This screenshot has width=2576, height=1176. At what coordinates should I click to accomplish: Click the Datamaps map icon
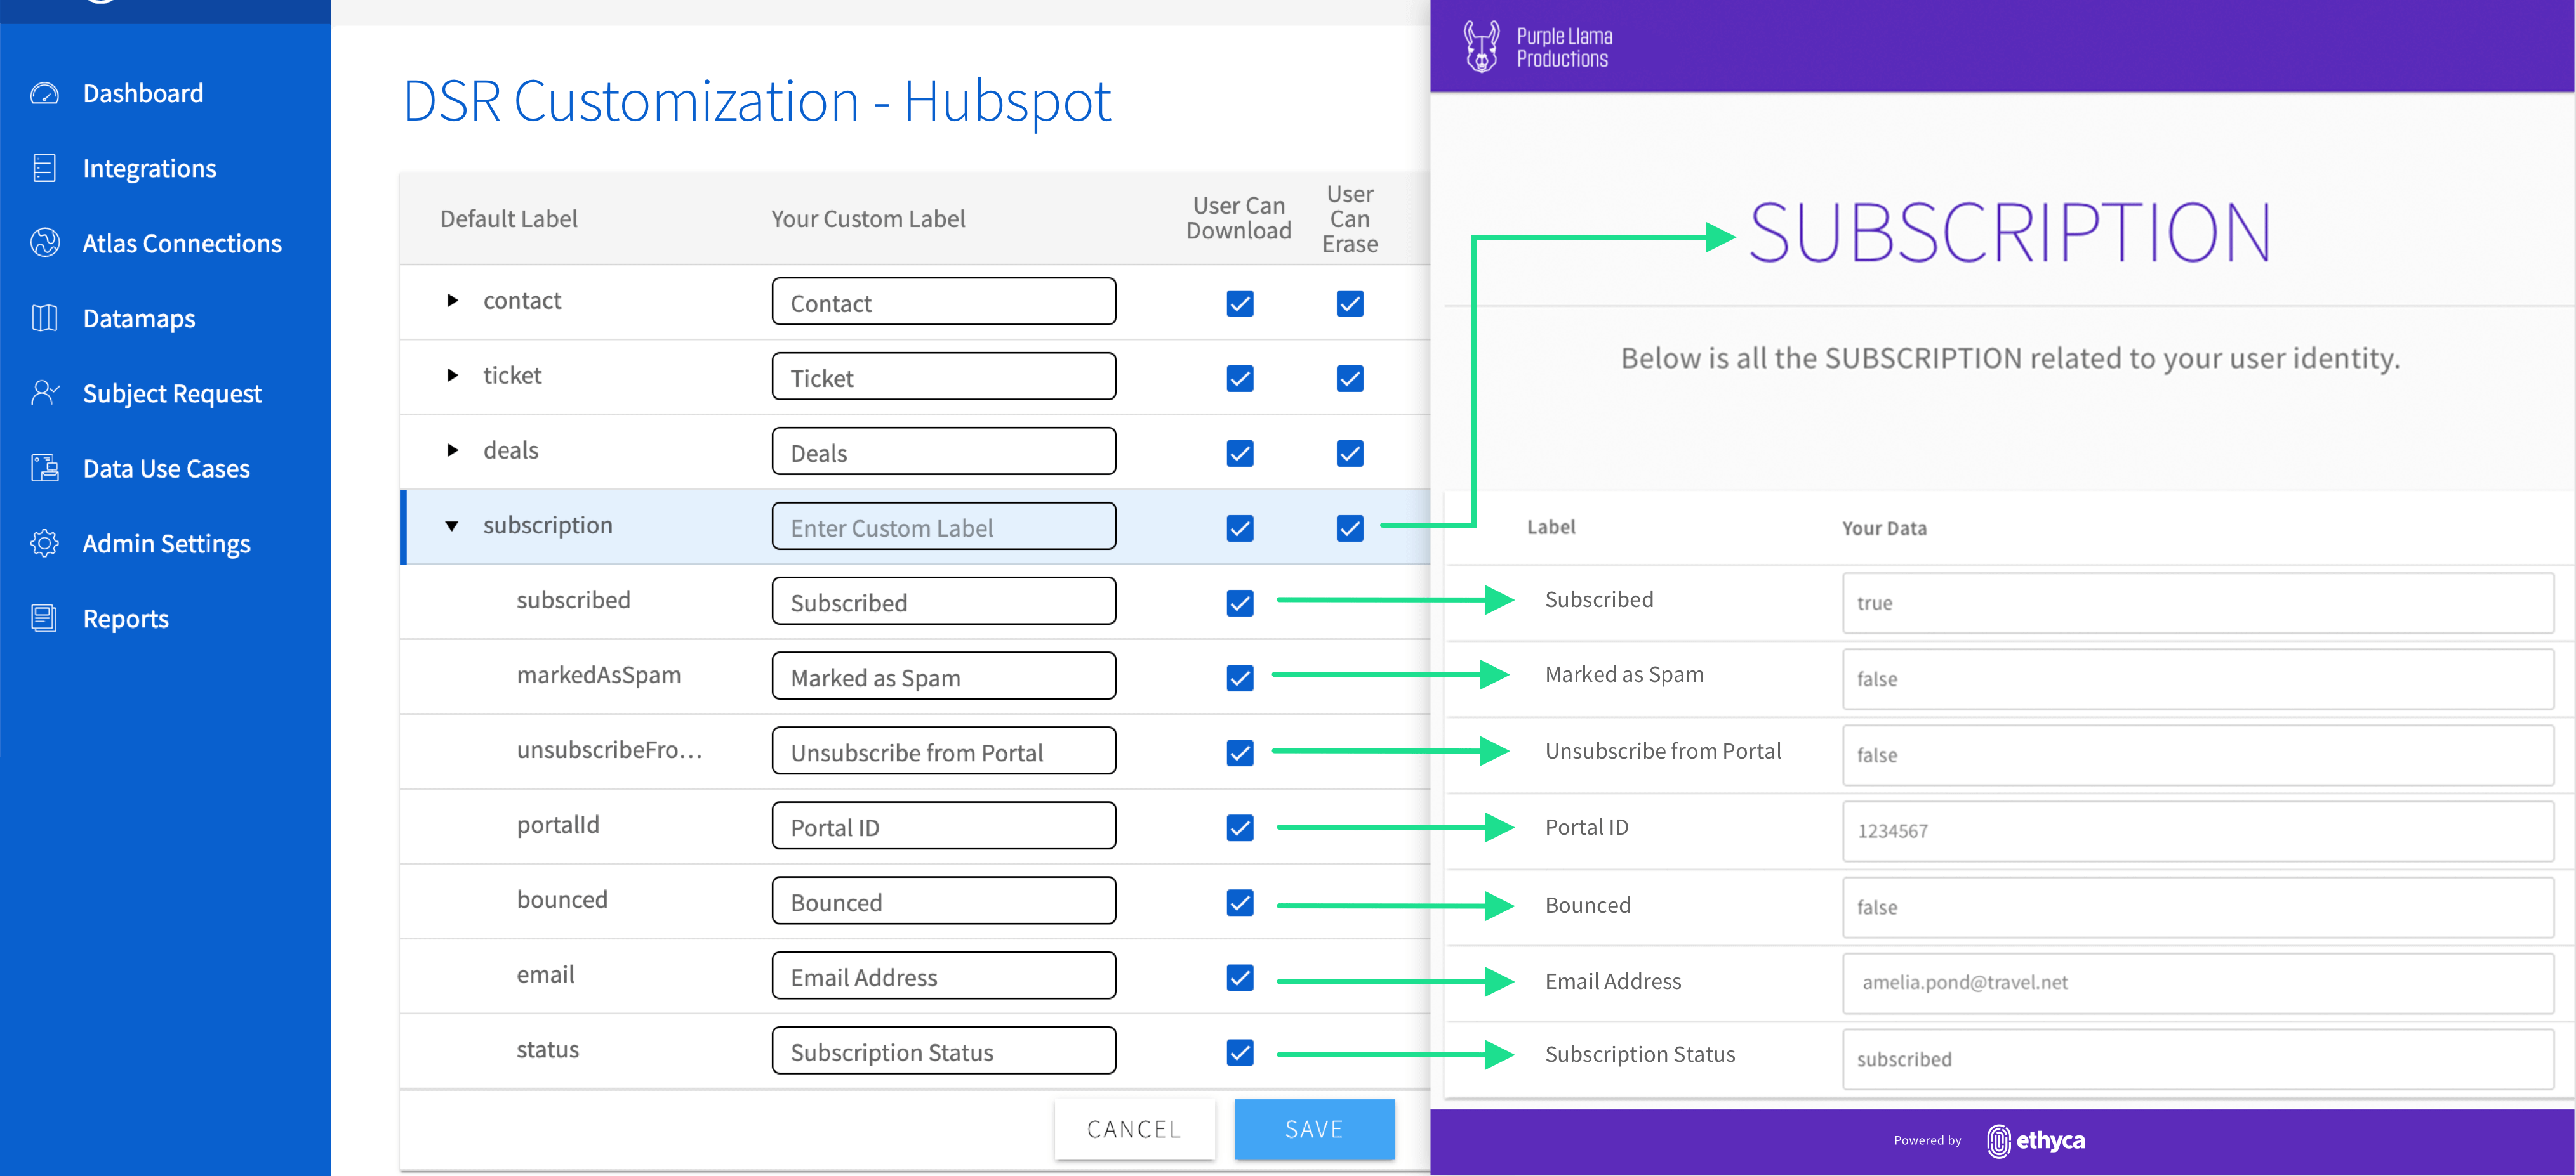(x=44, y=318)
